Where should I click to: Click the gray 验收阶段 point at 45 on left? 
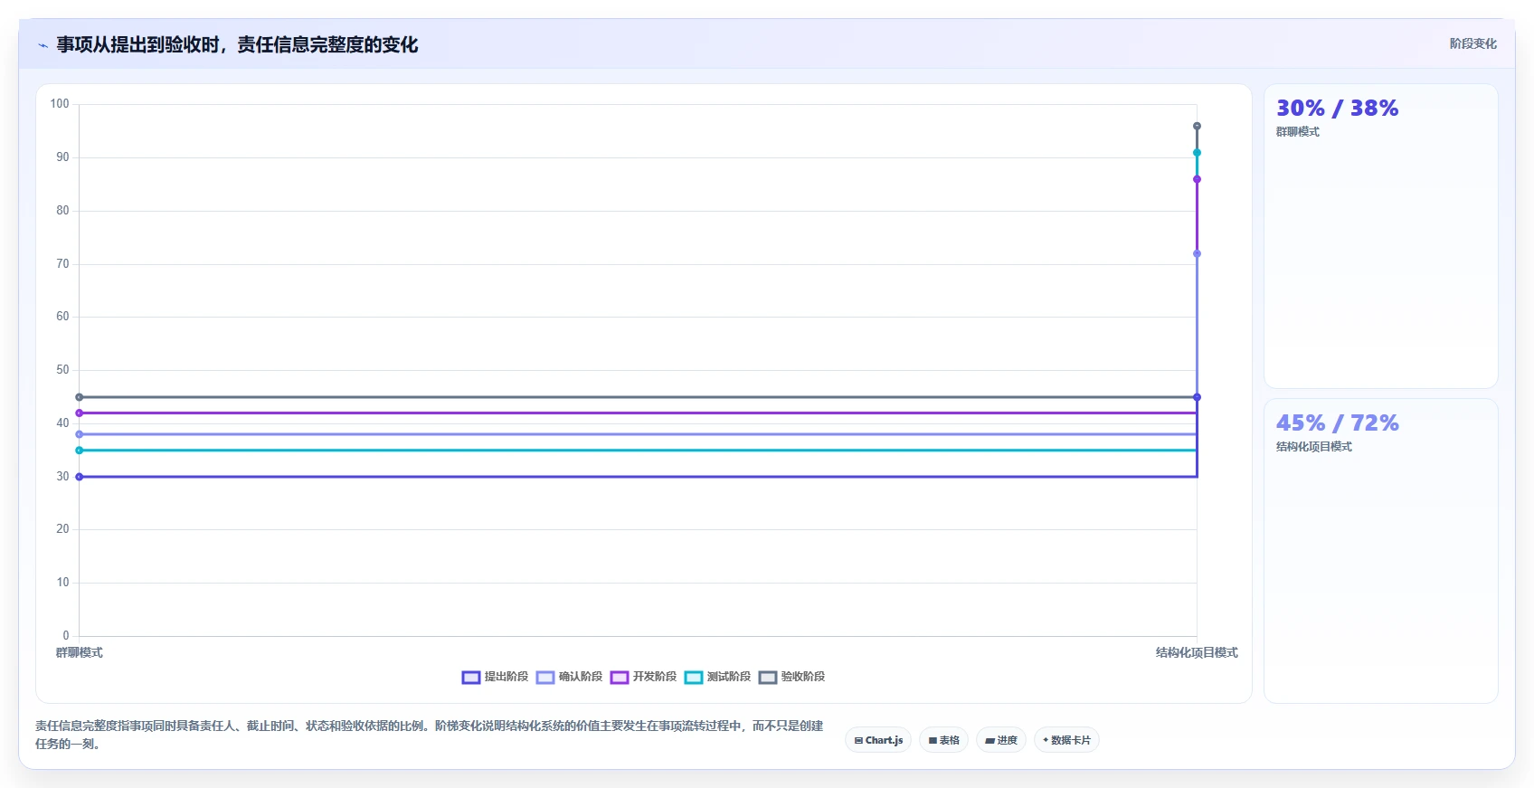click(79, 397)
